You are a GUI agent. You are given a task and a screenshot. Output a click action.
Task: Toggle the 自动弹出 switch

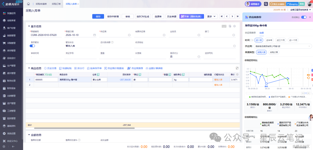tap(304, 17)
